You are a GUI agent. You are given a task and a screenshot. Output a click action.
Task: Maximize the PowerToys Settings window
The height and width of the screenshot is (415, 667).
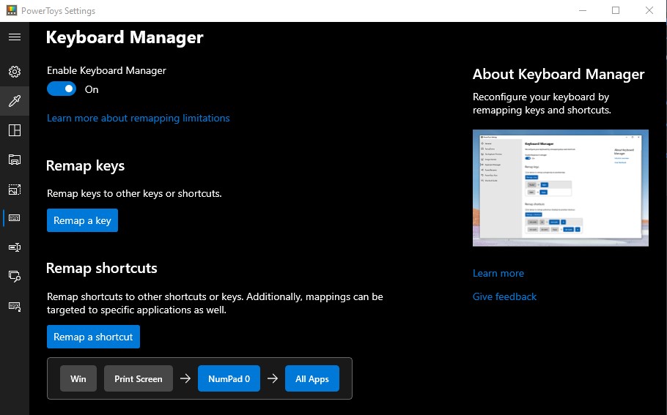(616, 11)
